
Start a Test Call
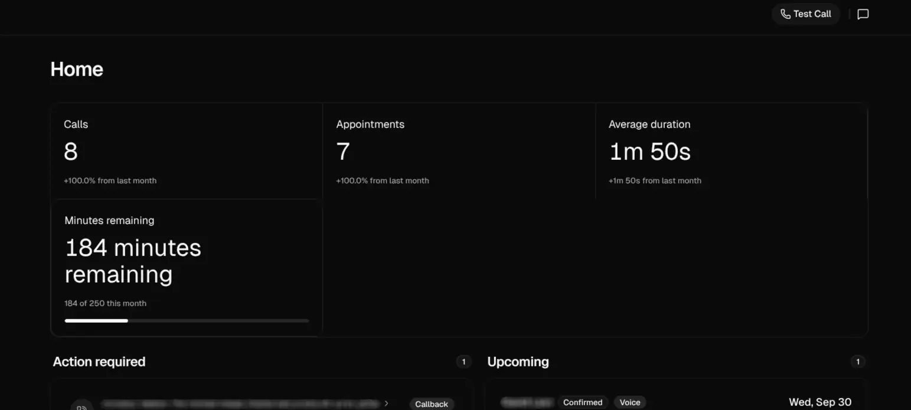point(805,14)
